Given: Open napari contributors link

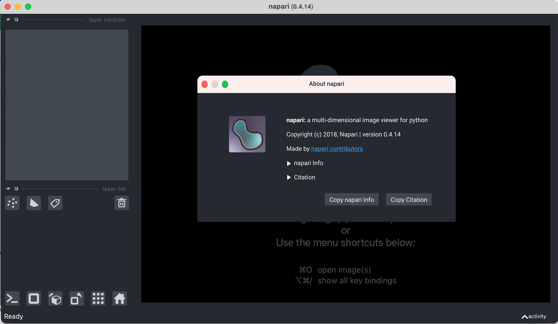Looking at the screenshot, I should (337, 149).
